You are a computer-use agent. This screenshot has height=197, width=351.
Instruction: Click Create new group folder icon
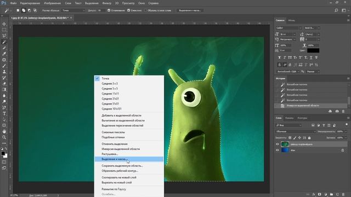pos(331,195)
